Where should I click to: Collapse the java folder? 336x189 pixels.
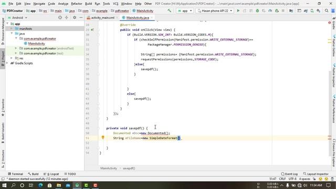12,34
